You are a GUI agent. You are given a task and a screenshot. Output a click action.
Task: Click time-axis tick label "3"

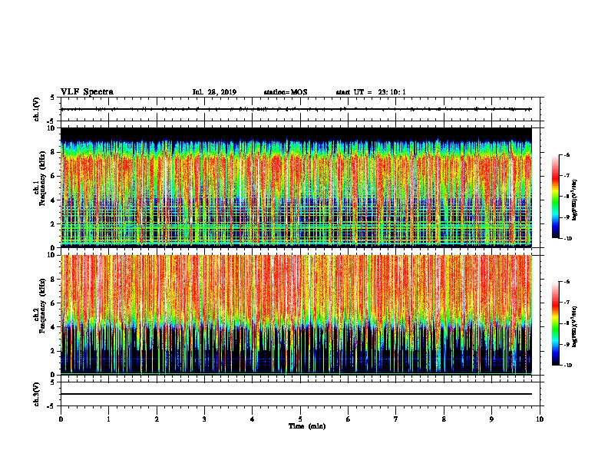click(x=204, y=419)
